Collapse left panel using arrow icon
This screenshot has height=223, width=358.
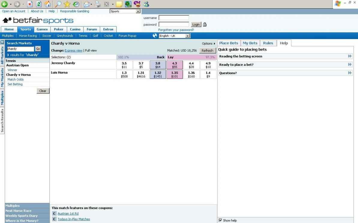click(2, 42)
